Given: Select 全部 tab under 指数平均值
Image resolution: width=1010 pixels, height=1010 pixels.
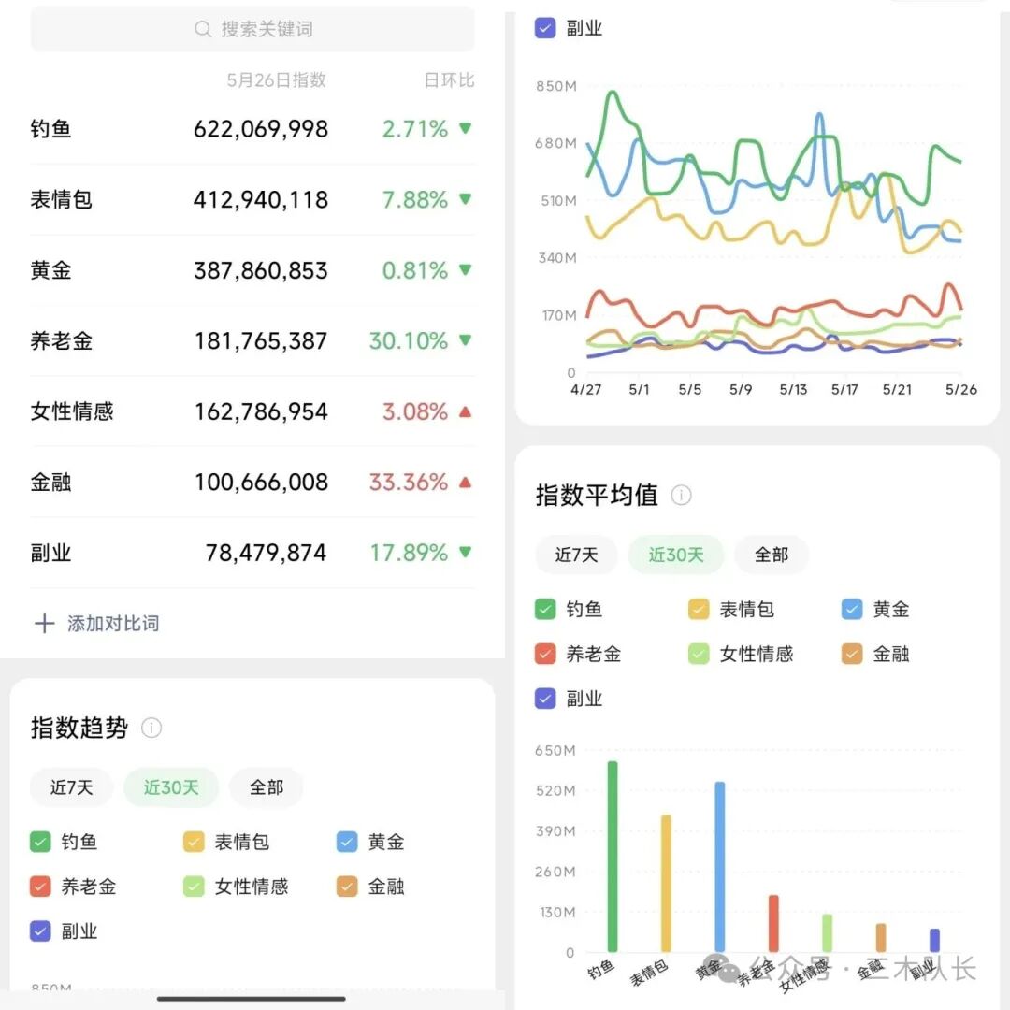Looking at the screenshot, I should [772, 555].
